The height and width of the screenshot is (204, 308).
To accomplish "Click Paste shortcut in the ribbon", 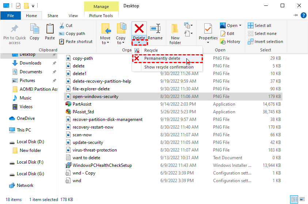I will 76,42.
